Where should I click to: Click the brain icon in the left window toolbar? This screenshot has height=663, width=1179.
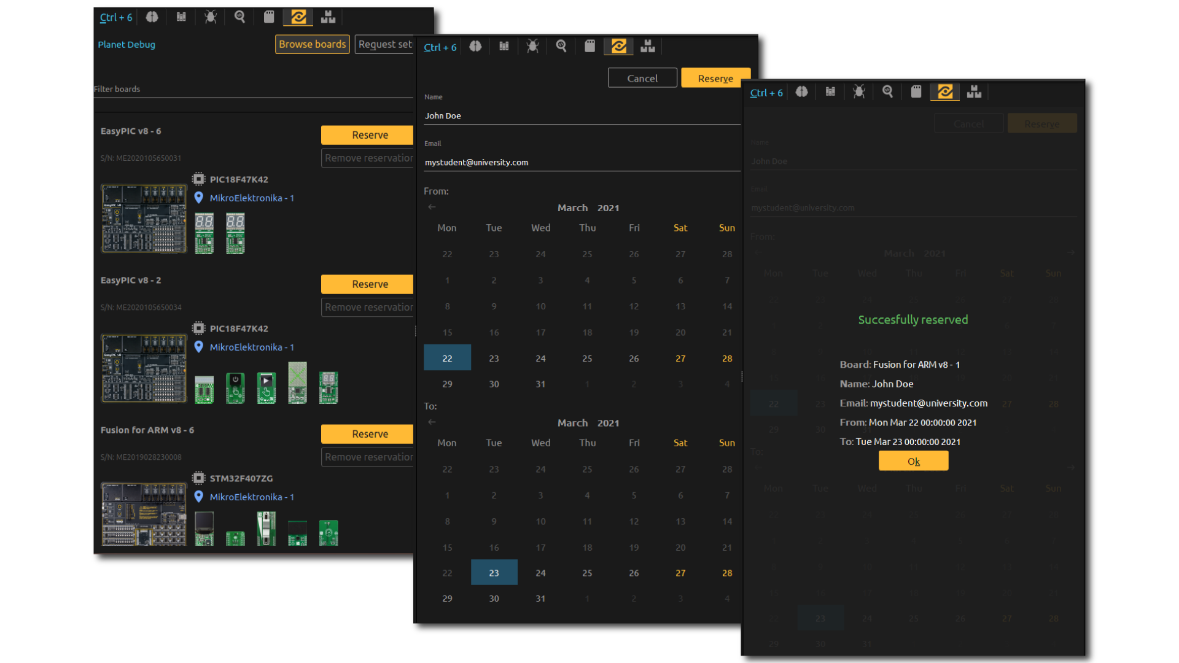click(x=152, y=17)
